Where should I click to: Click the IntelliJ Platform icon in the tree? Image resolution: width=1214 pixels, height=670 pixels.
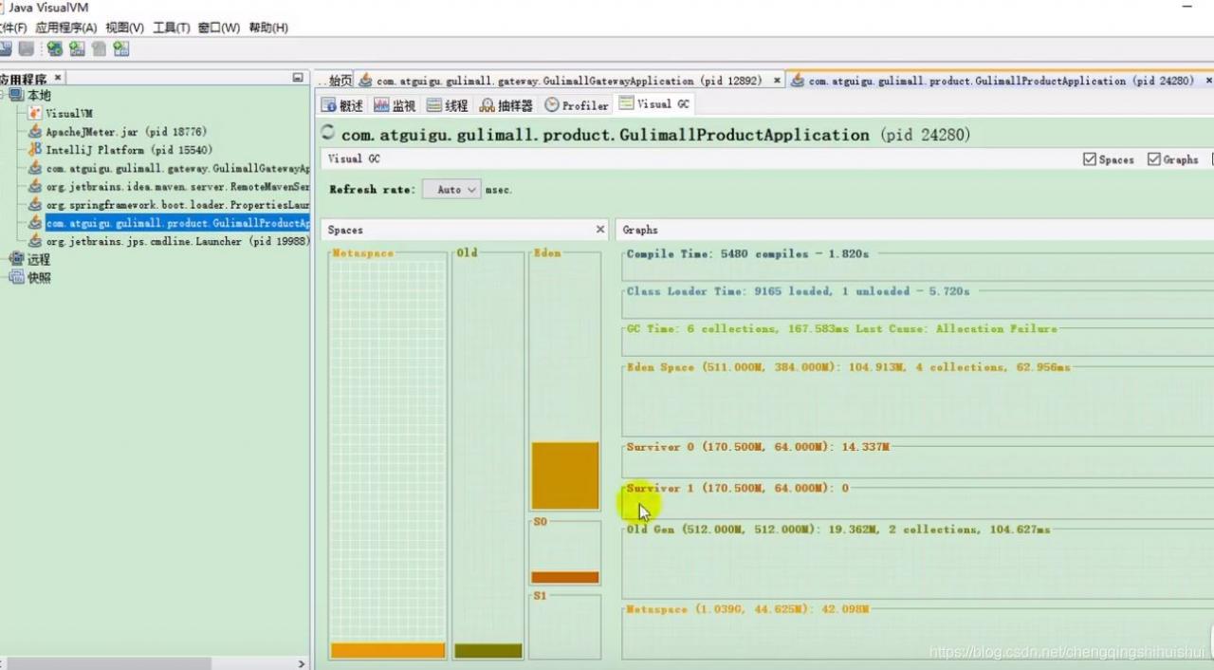pos(36,150)
